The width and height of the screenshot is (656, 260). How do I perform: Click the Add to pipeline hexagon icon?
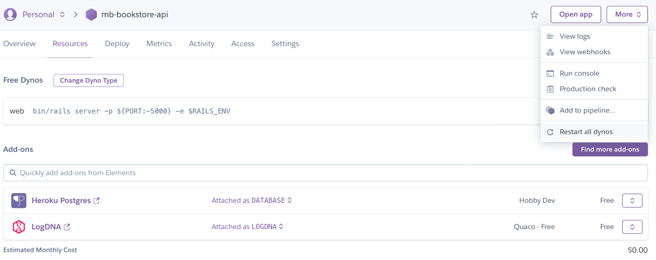click(x=550, y=111)
